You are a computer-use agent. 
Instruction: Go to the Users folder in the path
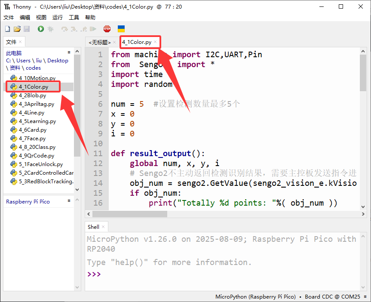pyautogui.click(x=23, y=61)
